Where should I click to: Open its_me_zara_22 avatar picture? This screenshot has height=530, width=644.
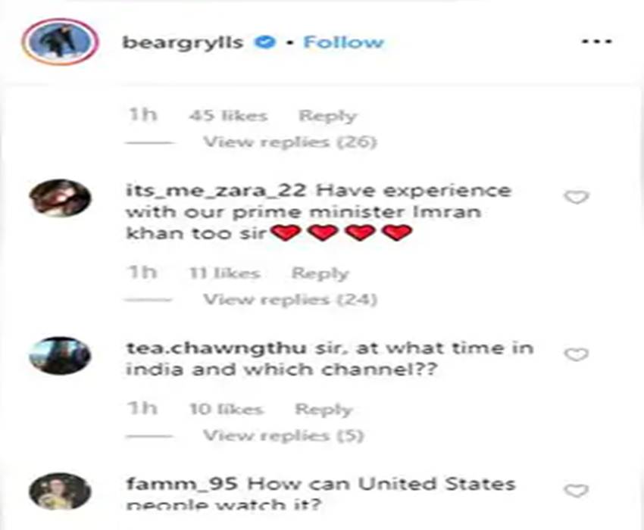point(60,198)
